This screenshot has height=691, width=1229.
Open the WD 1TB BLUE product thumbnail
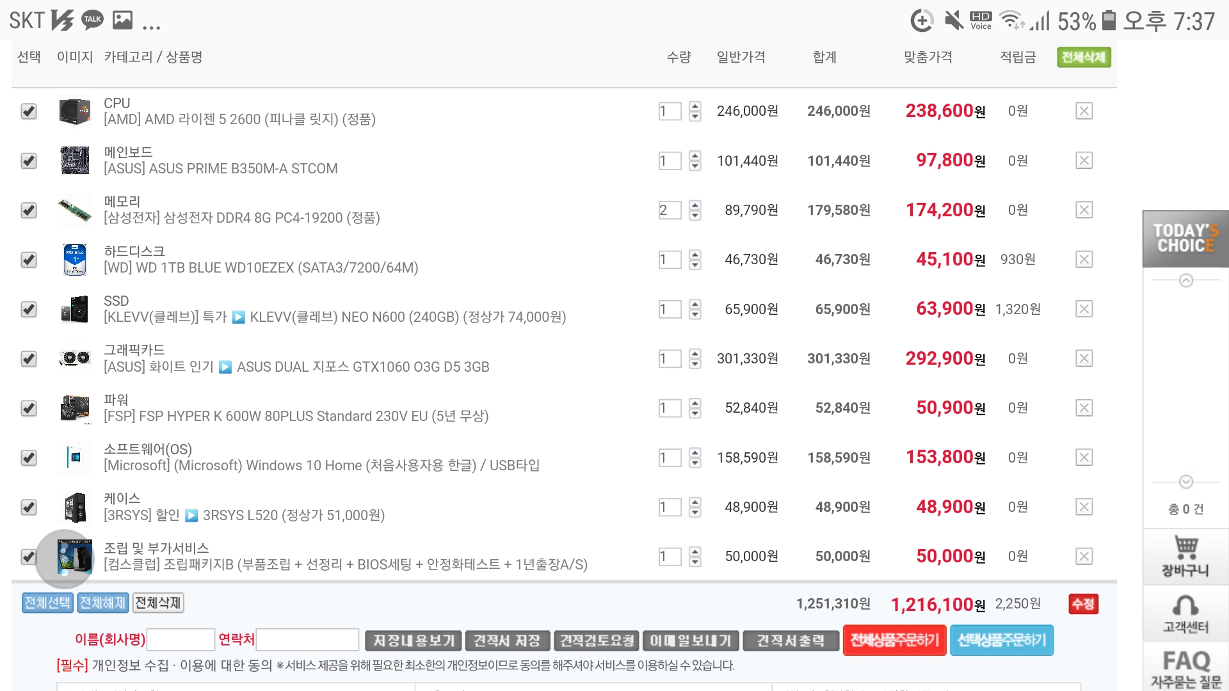75,260
